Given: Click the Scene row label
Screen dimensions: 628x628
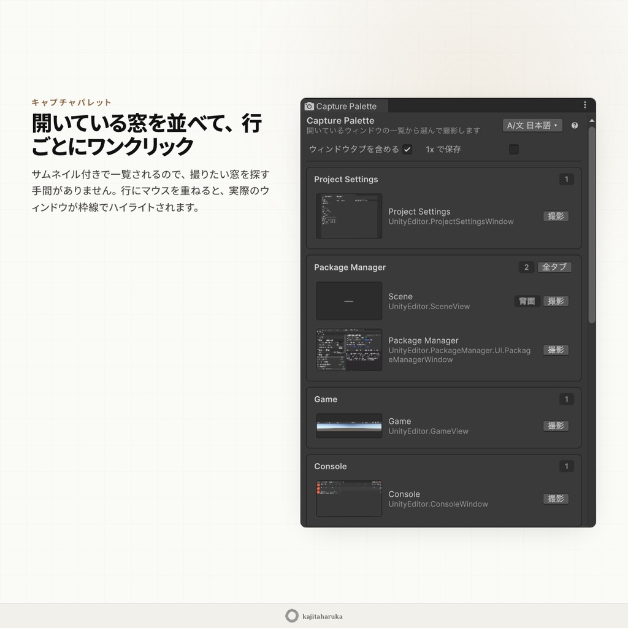Looking at the screenshot, I should [x=400, y=296].
